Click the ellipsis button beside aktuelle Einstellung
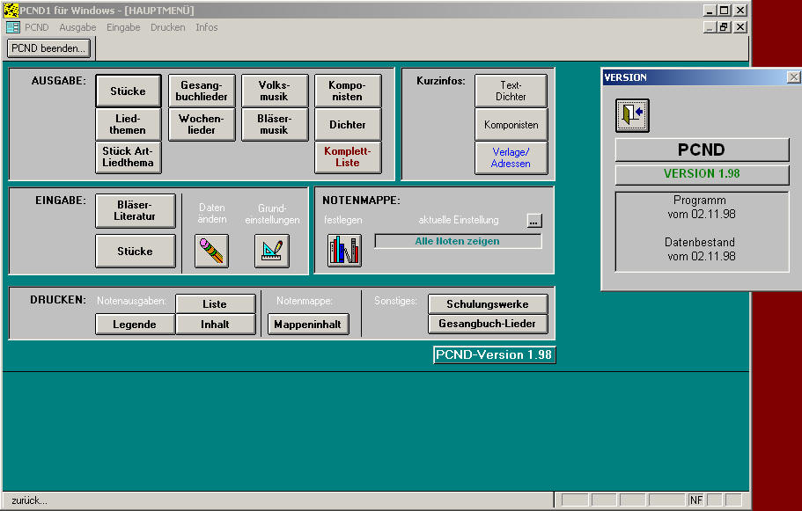This screenshot has height=511, width=802. [534, 221]
